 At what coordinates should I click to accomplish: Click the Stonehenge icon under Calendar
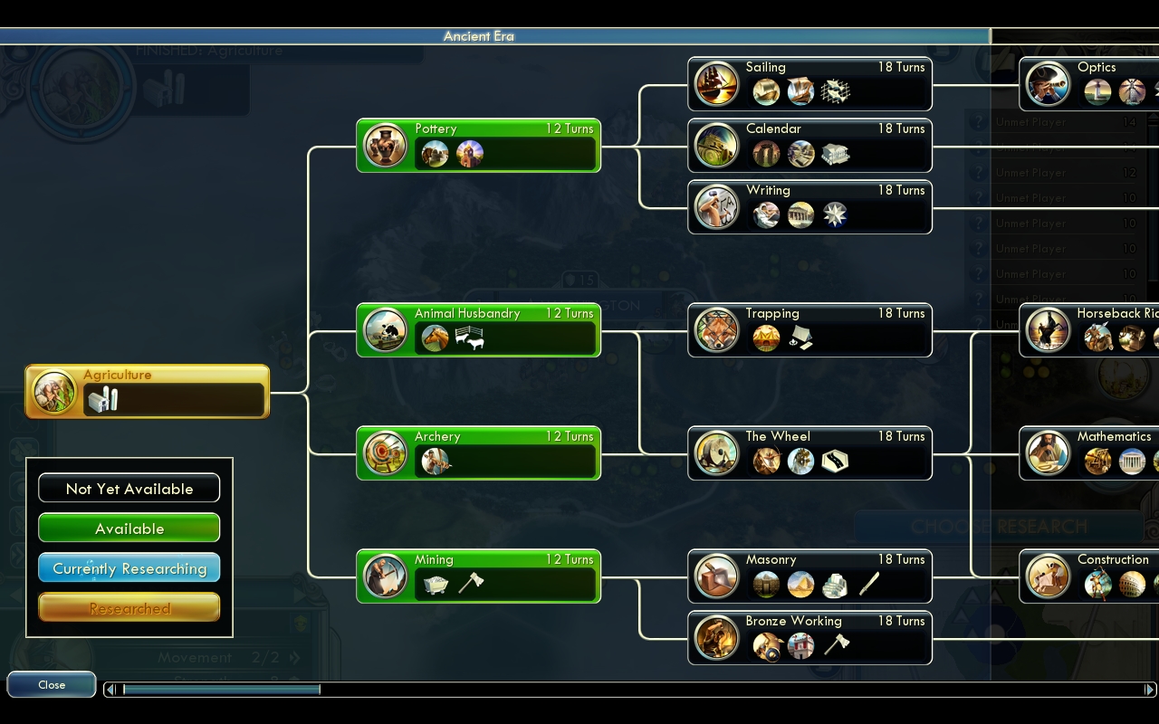pos(766,154)
